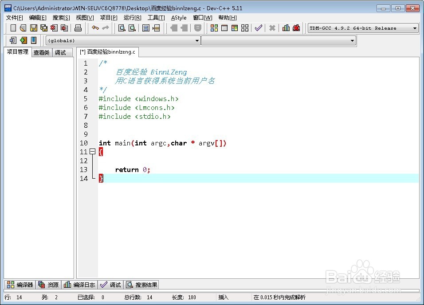Open the AStyle menu
This screenshot has height=305, width=424.
pos(179,18)
